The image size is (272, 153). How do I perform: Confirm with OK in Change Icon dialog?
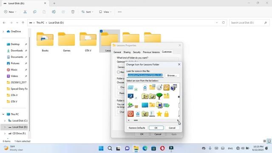(x=156, y=128)
